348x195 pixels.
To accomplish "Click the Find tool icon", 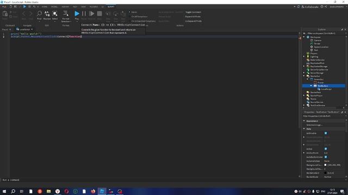I will click(39, 14).
